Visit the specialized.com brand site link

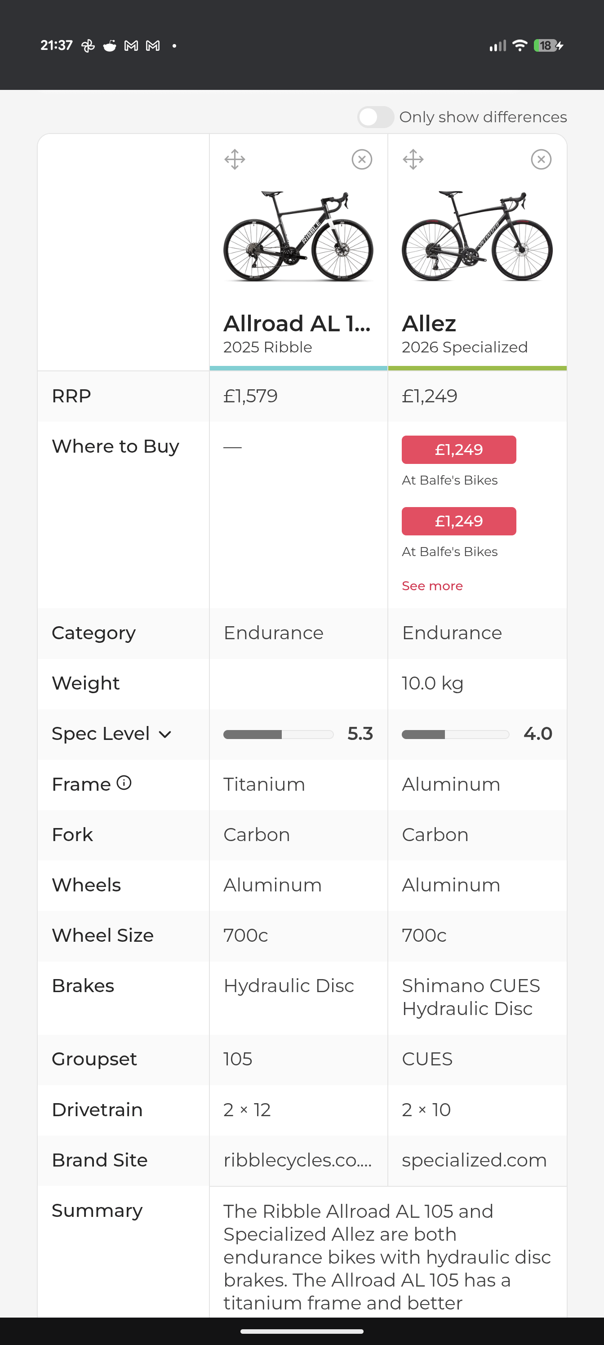click(474, 1160)
